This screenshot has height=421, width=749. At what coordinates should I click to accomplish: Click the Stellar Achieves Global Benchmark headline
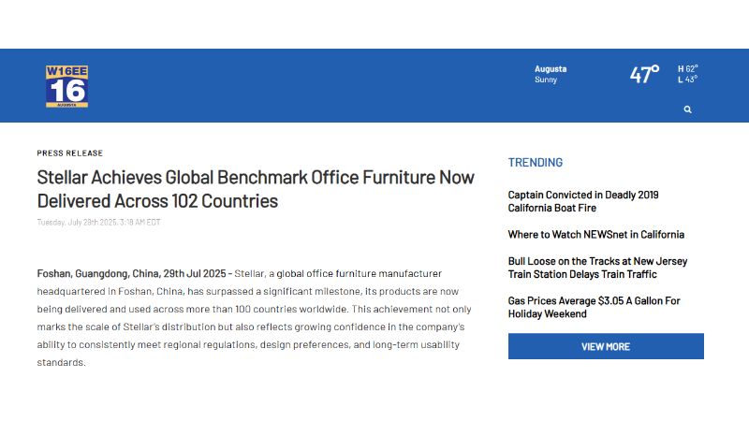(256, 188)
